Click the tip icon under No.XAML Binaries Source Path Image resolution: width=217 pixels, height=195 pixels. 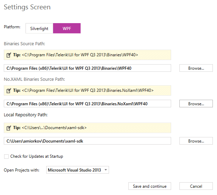tap(9, 90)
